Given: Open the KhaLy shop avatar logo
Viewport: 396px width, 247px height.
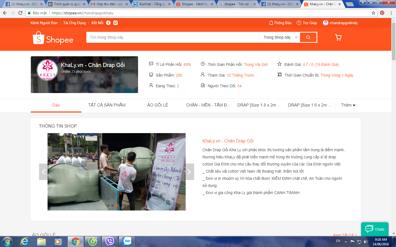Looking at the screenshot, I should (x=47, y=70).
